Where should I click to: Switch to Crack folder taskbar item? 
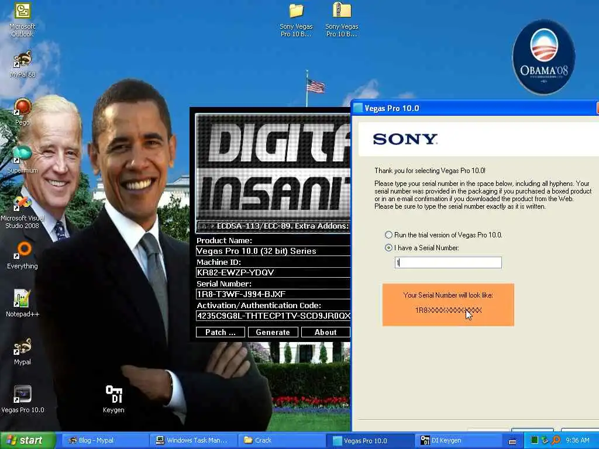(x=281, y=441)
